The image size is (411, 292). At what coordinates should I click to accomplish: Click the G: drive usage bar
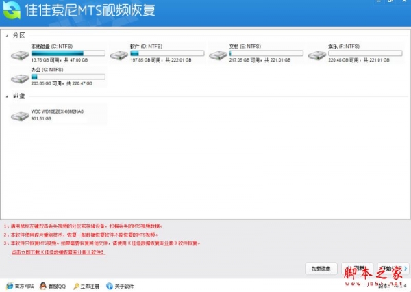tap(68, 77)
